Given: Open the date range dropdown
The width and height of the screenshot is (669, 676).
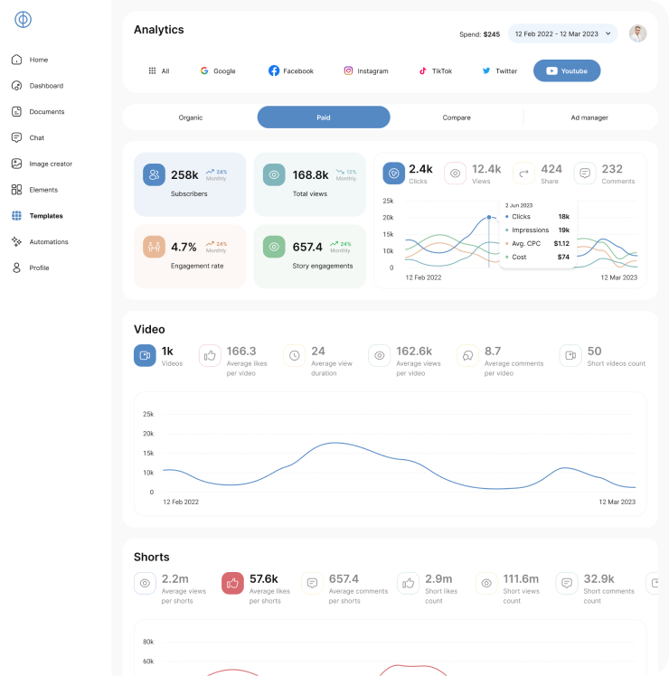Looking at the screenshot, I should [x=562, y=33].
